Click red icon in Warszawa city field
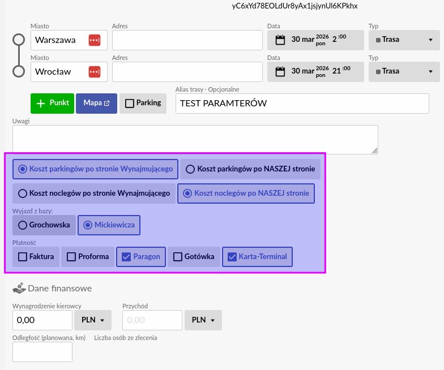 click(x=95, y=40)
